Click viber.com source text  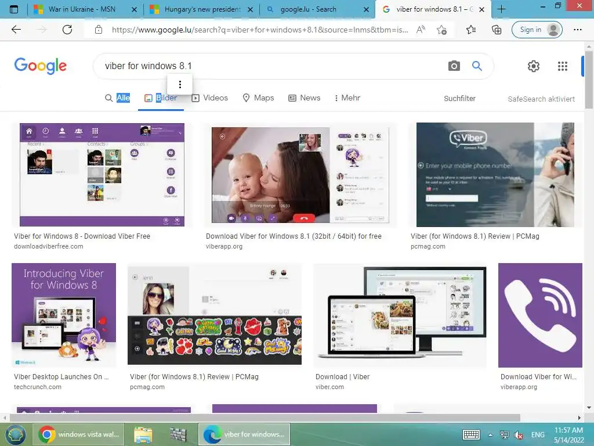pyautogui.click(x=329, y=387)
